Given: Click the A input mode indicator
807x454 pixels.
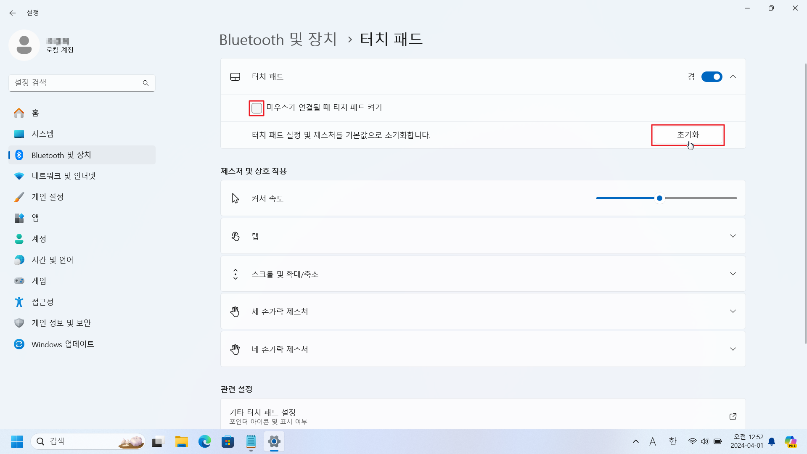Looking at the screenshot, I should [653, 441].
